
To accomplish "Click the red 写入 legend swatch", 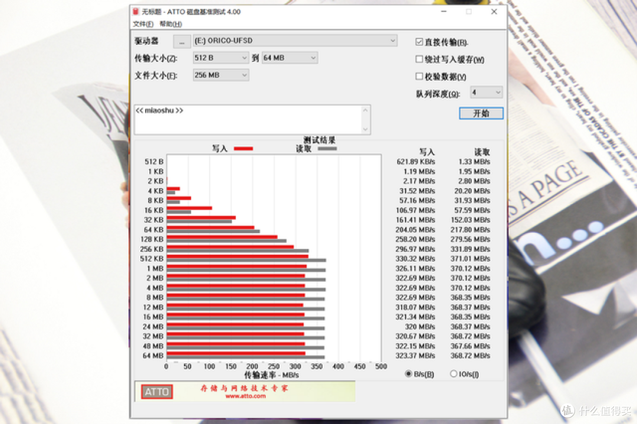I will (x=244, y=149).
